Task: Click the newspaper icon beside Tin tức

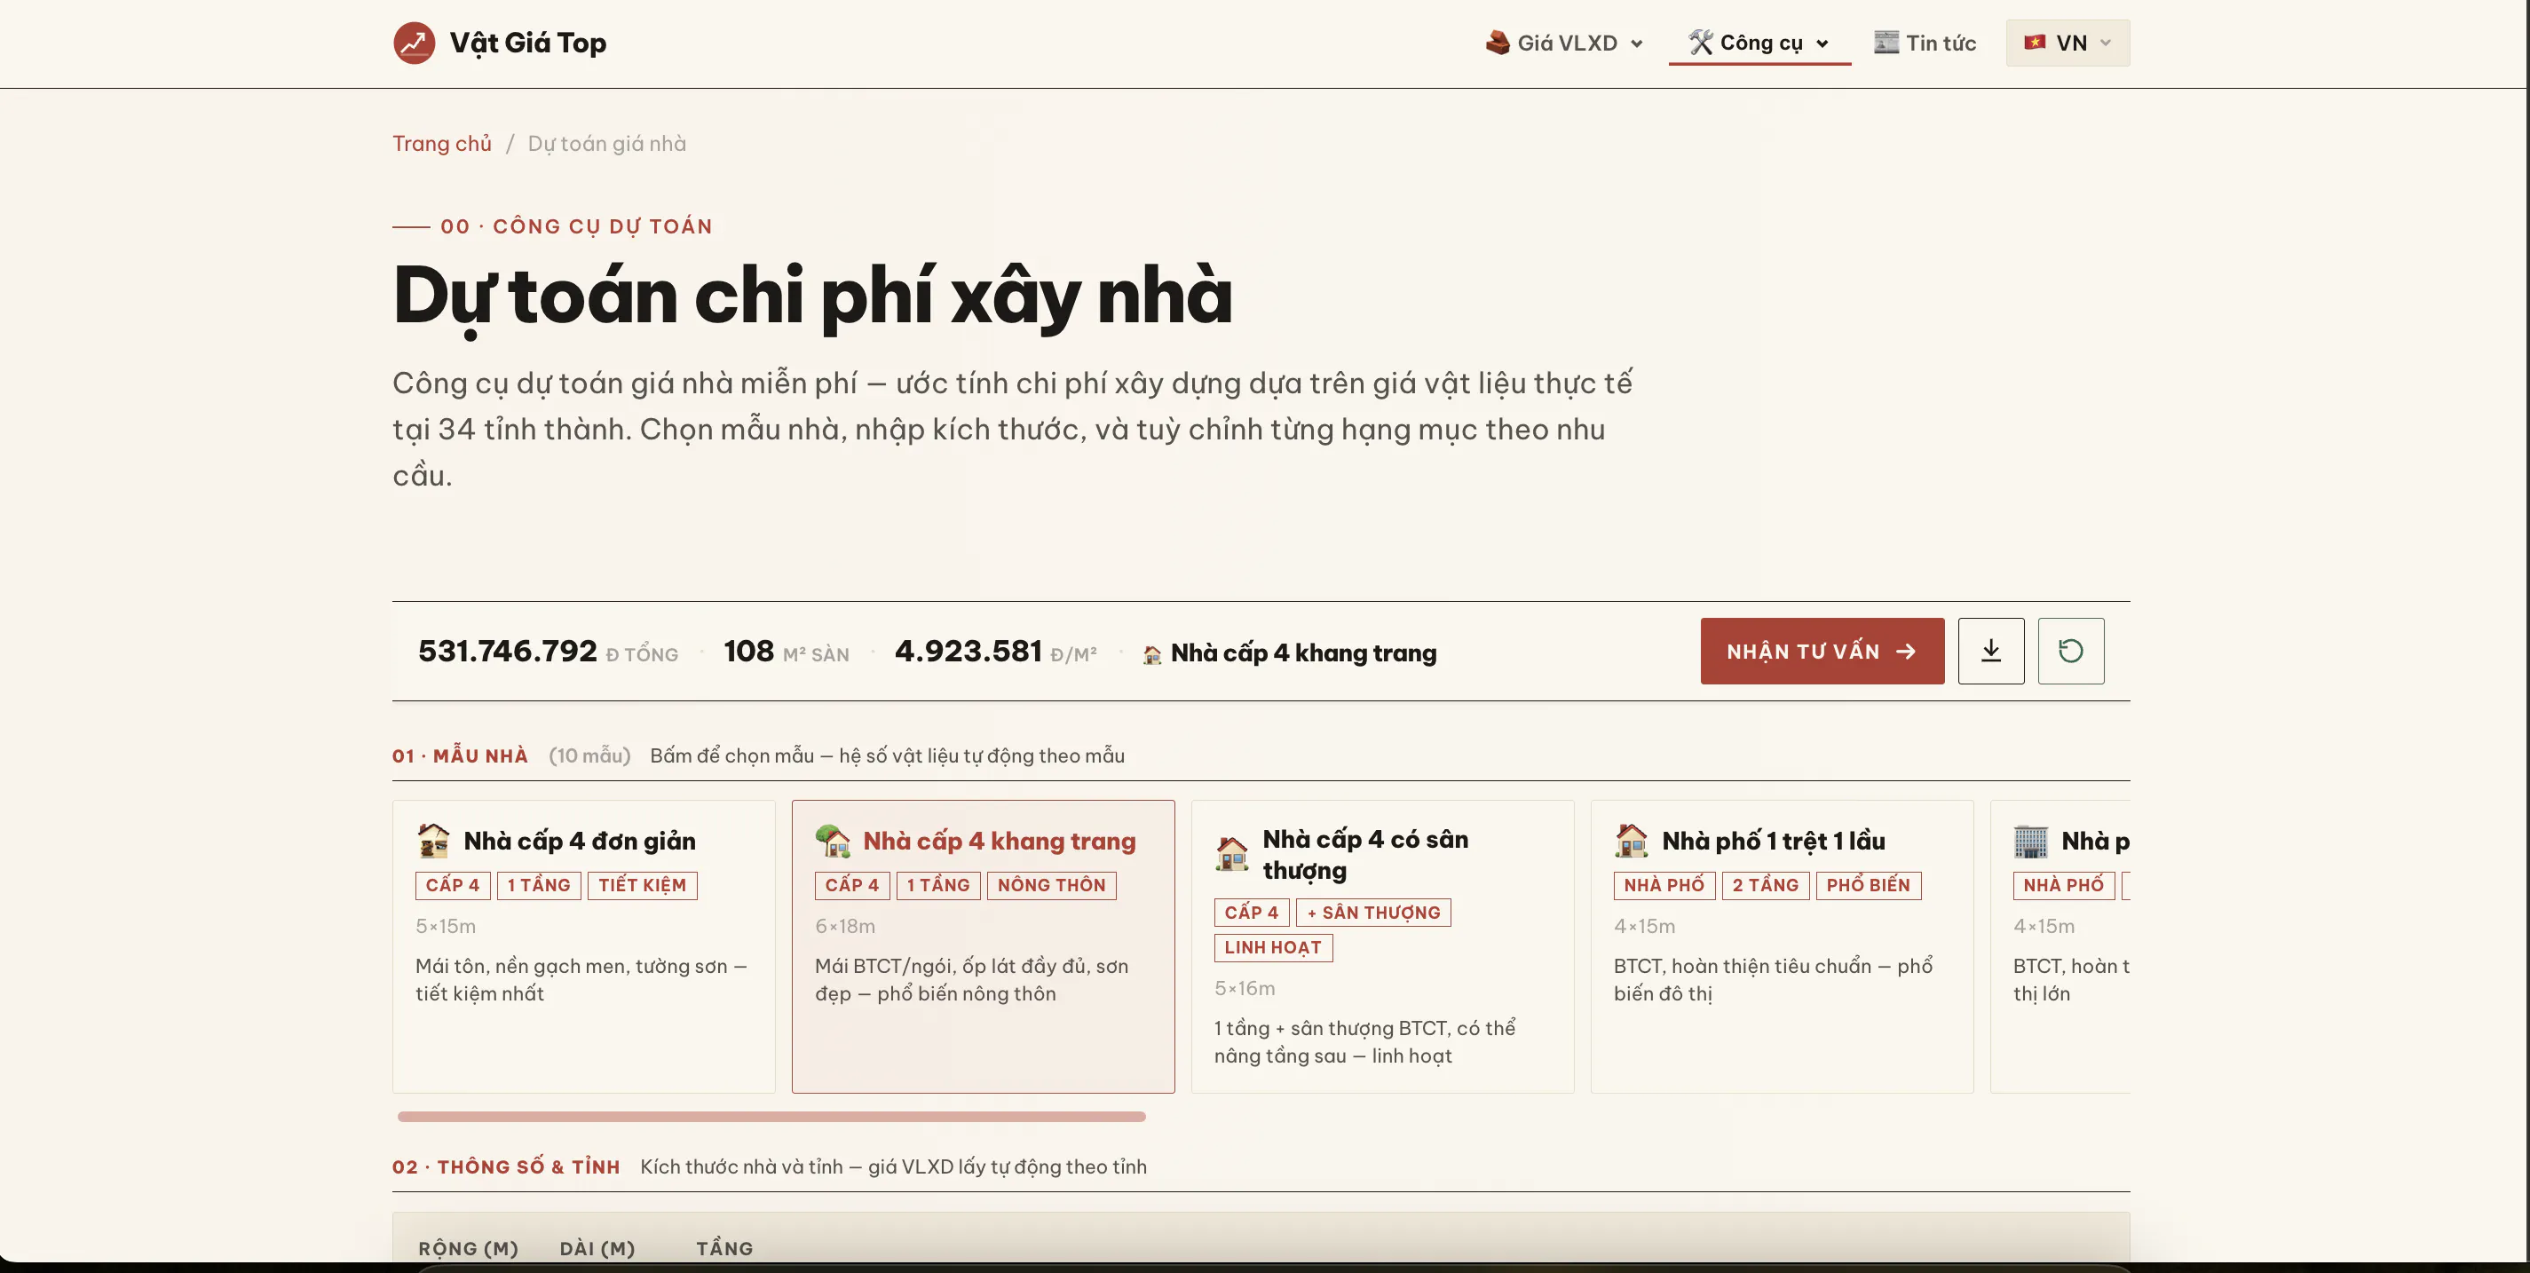Action: [x=1886, y=43]
